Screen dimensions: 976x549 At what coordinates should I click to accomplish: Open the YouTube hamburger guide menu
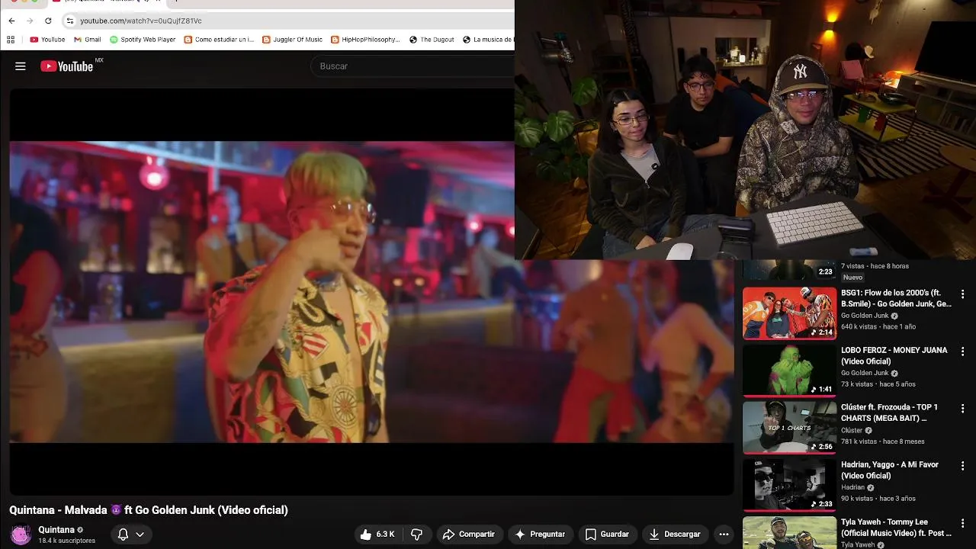[x=21, y=66]
